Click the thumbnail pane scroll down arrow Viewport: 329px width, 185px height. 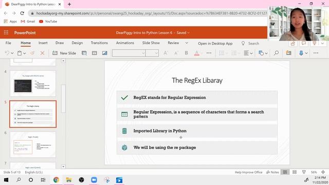[63, 166]
